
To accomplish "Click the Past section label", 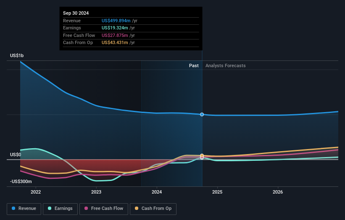I will 194,65.
